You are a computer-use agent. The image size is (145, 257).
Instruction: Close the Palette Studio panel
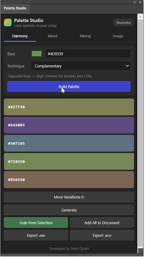tap(140, 2)
